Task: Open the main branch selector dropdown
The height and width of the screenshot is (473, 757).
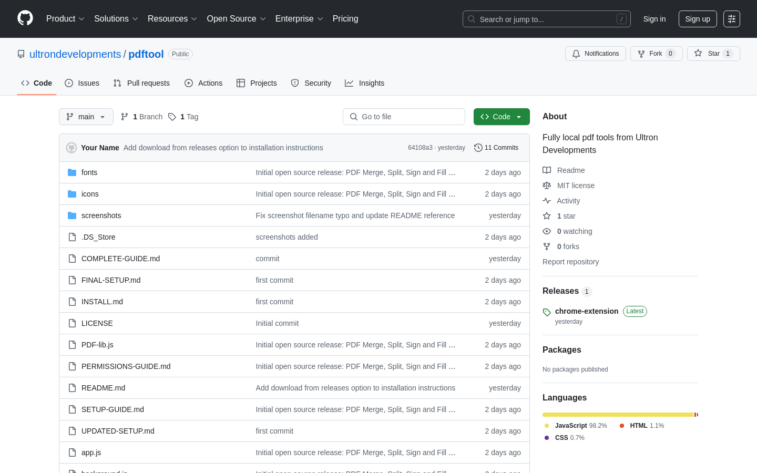Action: [86, 117]
